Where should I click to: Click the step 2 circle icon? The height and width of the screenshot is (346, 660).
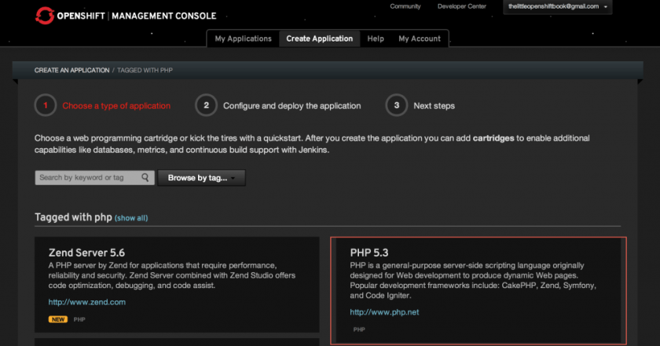click(206, 105)
